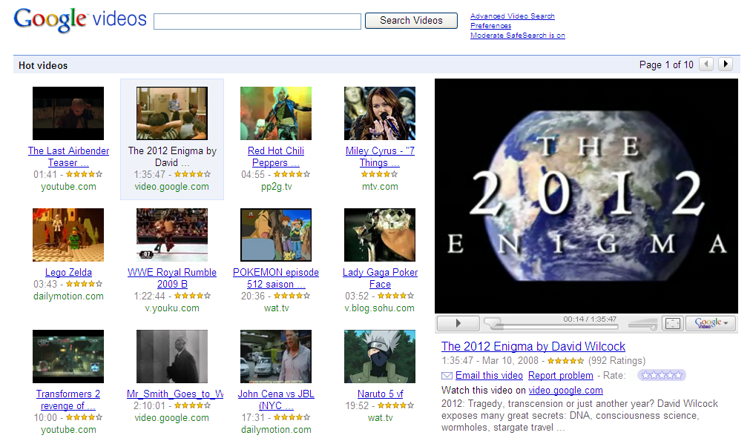The width and height of the screenshot is (753, 441).
Task: Follow the Lego Zelda title link
Action: coord(68,273)
